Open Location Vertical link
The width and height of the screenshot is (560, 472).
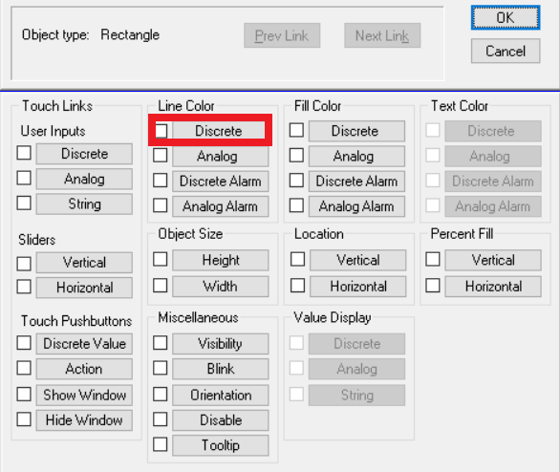pyautogui.click(x=357, y=260)
